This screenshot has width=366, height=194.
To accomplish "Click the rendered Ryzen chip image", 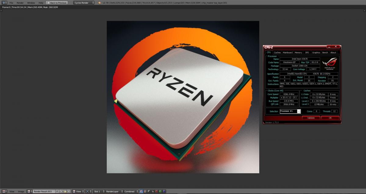I will (x=183, y=97).
